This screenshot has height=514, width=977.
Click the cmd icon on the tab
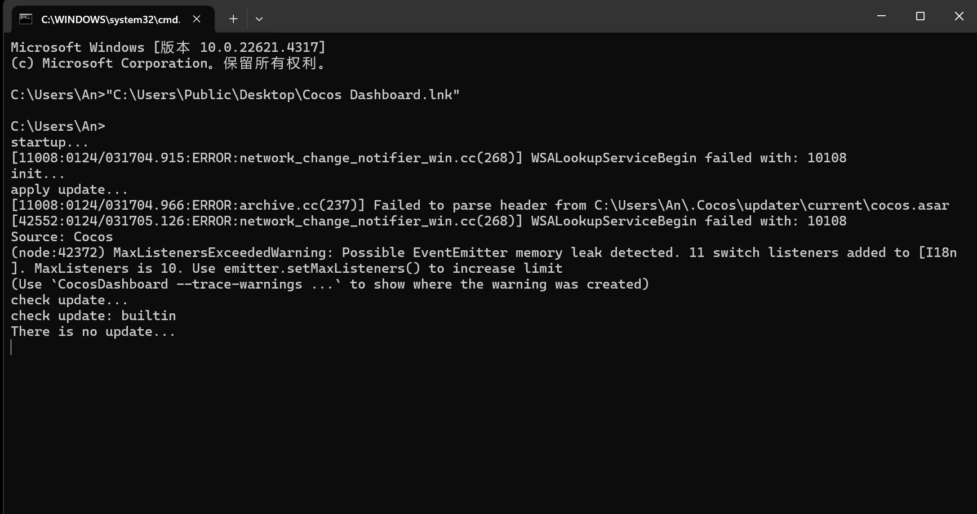pos(25,19)
